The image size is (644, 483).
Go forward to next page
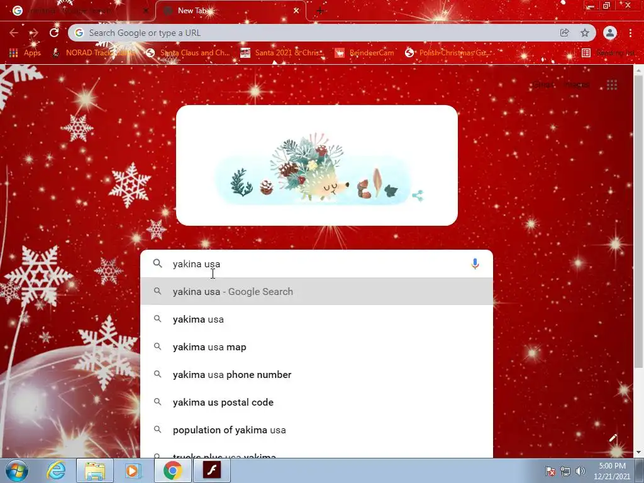tap(34, 33)
